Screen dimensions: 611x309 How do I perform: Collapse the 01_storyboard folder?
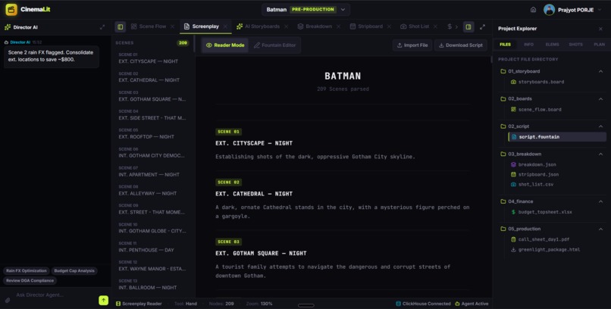tap(600, 72)
